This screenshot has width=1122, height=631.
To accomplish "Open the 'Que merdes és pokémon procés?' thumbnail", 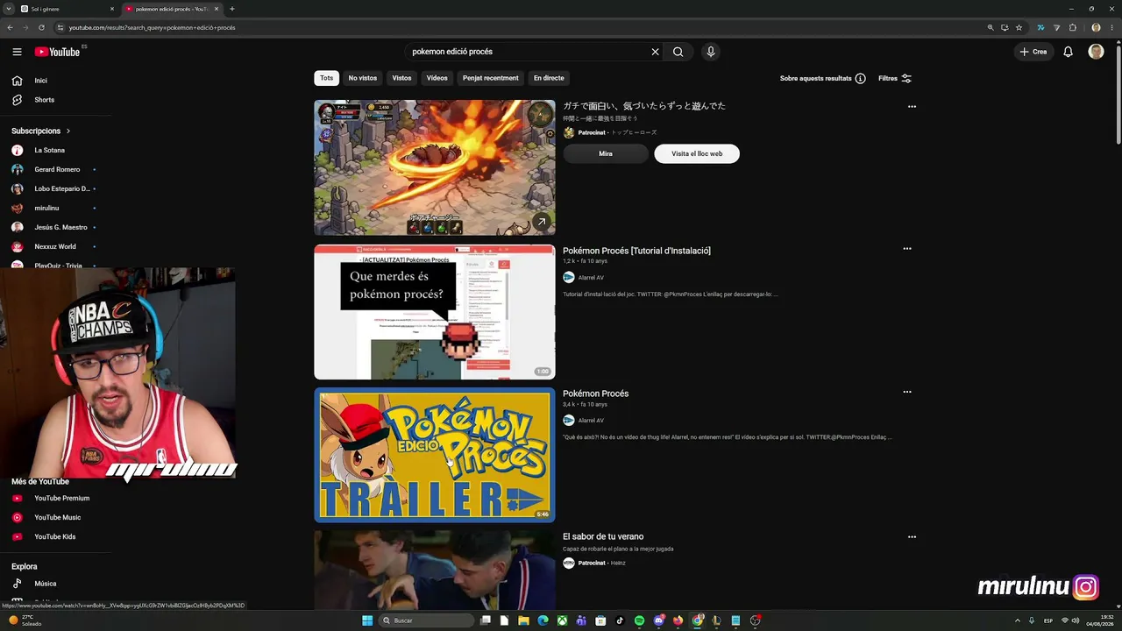I will [x=435, y=312].
